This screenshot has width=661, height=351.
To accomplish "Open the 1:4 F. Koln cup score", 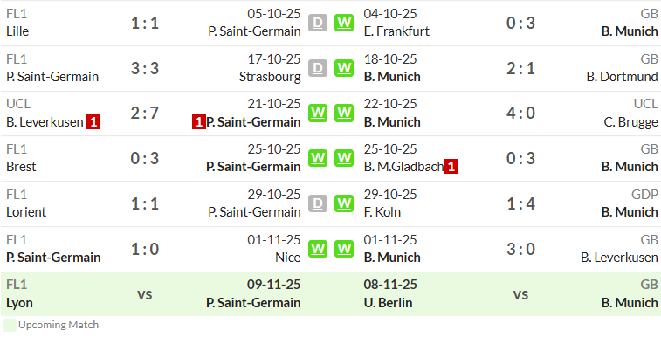I will [520, 203].
